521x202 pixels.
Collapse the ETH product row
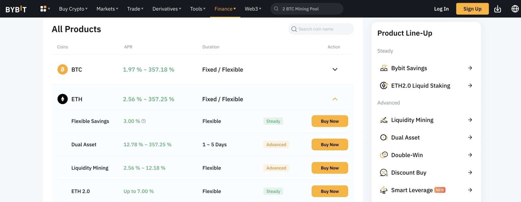[x=335, y=99]
